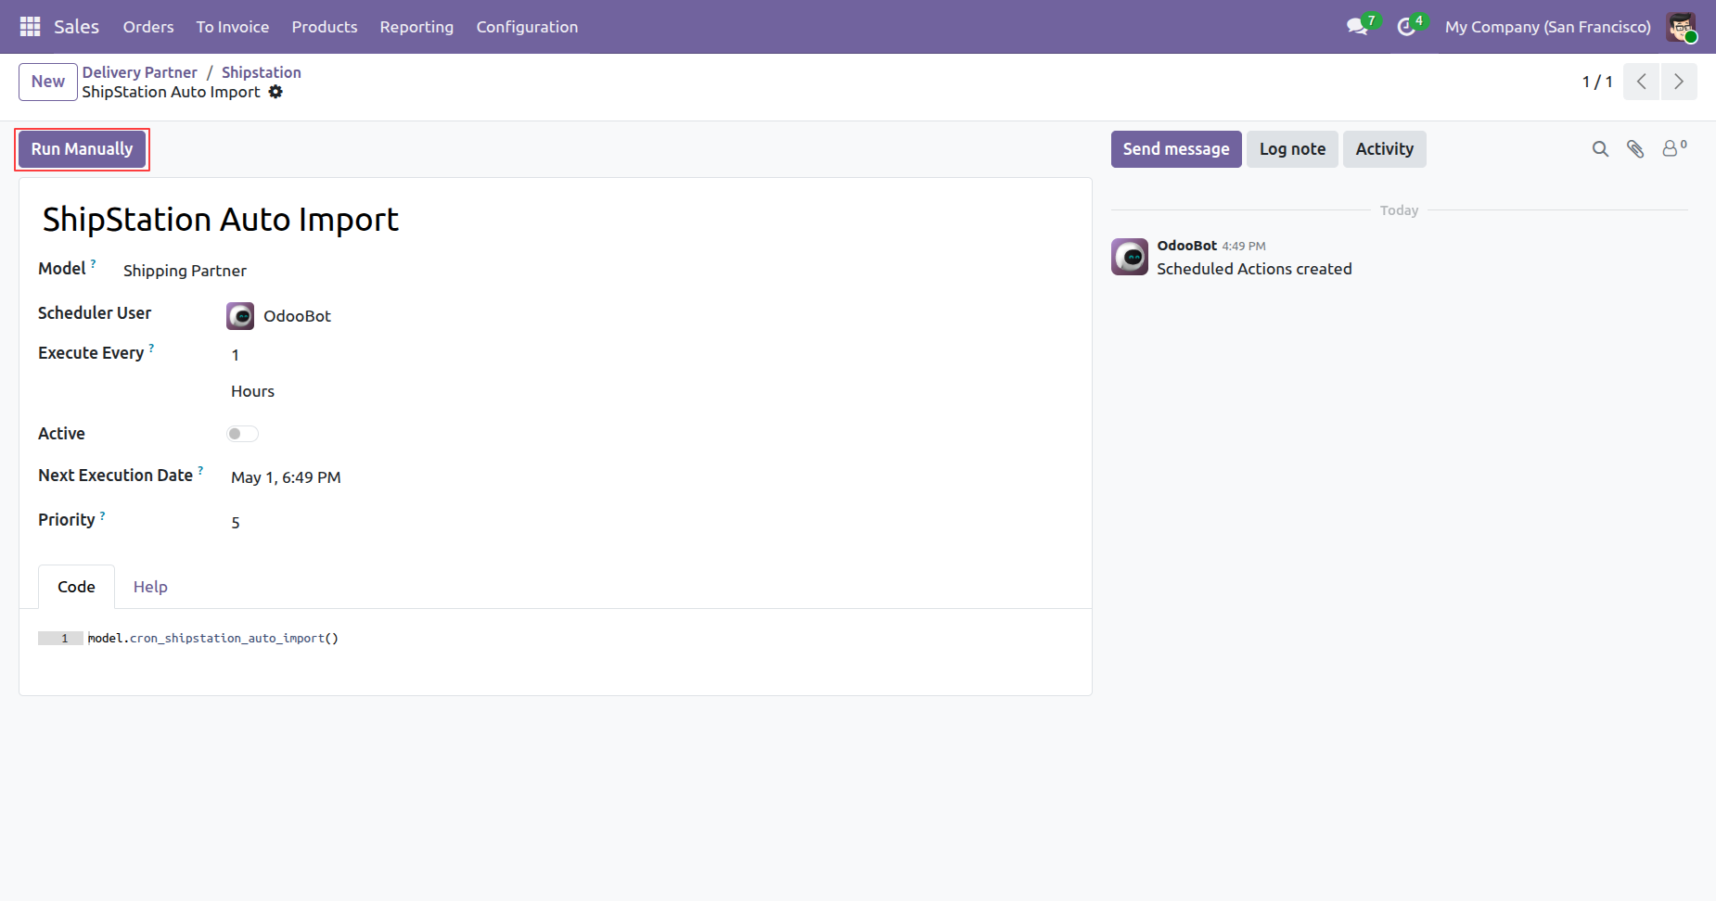1716x901 pixels.
Task: Click the record pager 1 / 1
Action: click(1597, 82)
